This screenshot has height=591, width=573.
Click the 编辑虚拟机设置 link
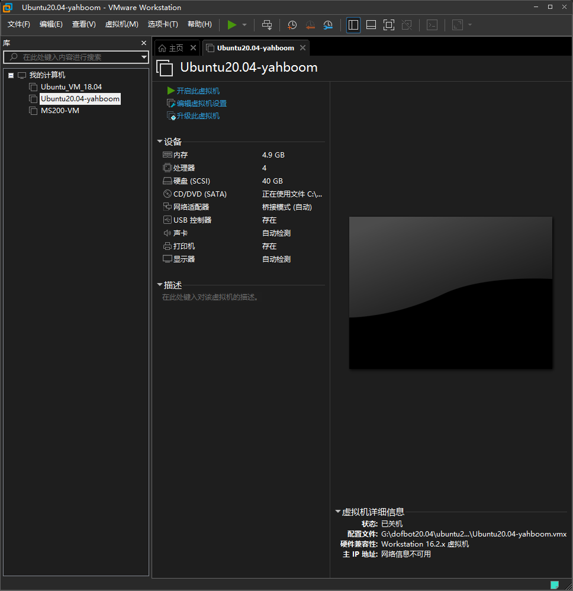click(201, 104)
